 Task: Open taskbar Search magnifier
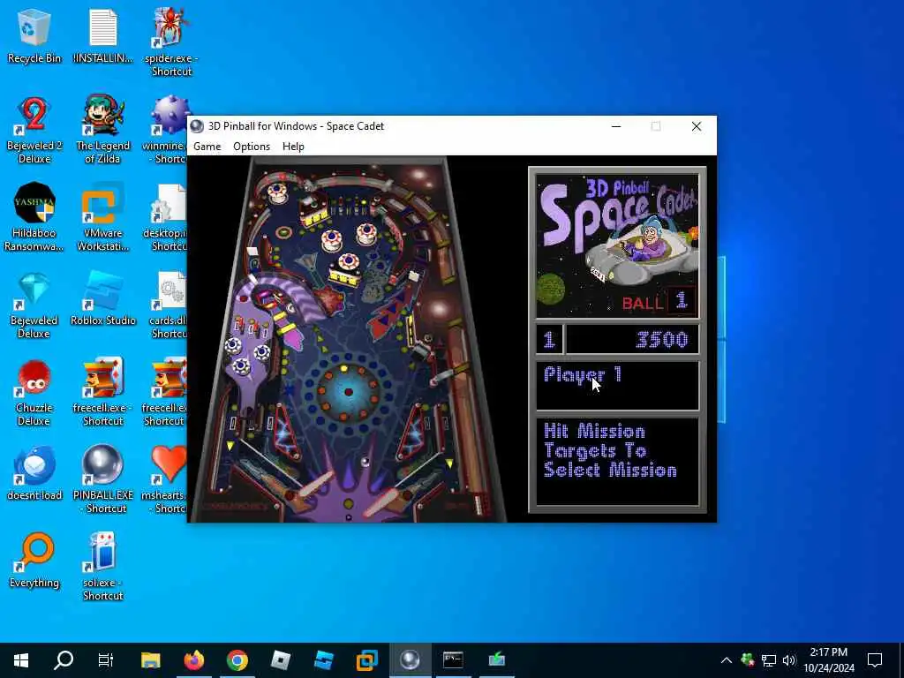pos(64,660)
